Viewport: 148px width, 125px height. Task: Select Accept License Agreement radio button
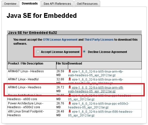(38, 51)
